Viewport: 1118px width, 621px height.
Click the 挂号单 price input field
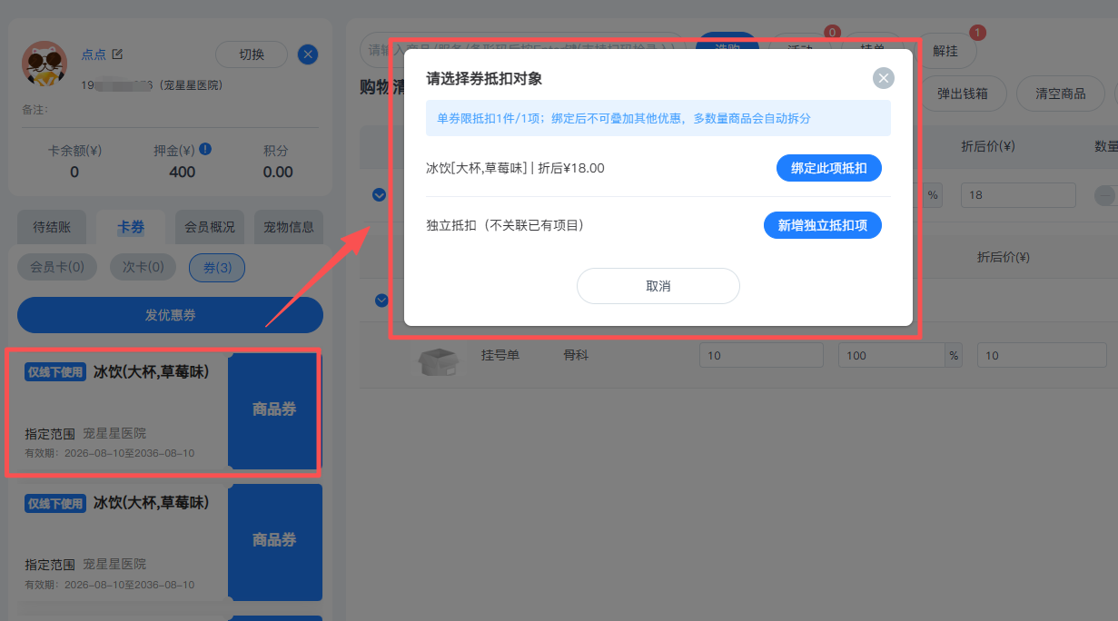(x=761, y=356)
